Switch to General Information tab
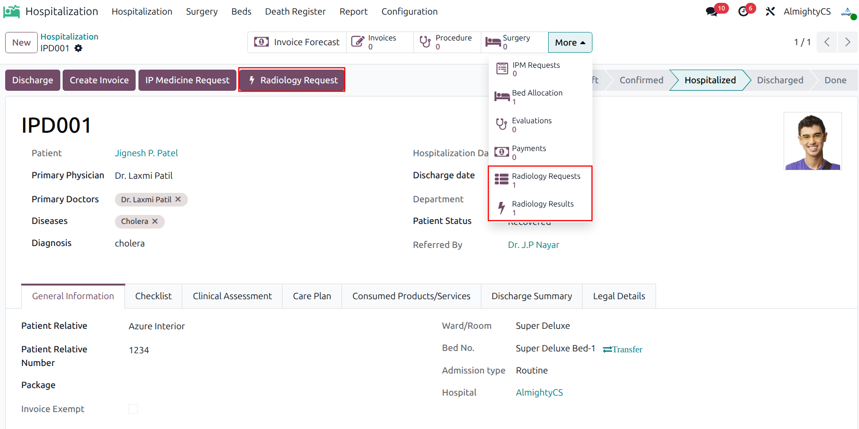This screenshot has width=859, height=429. (x=73, y=296)
